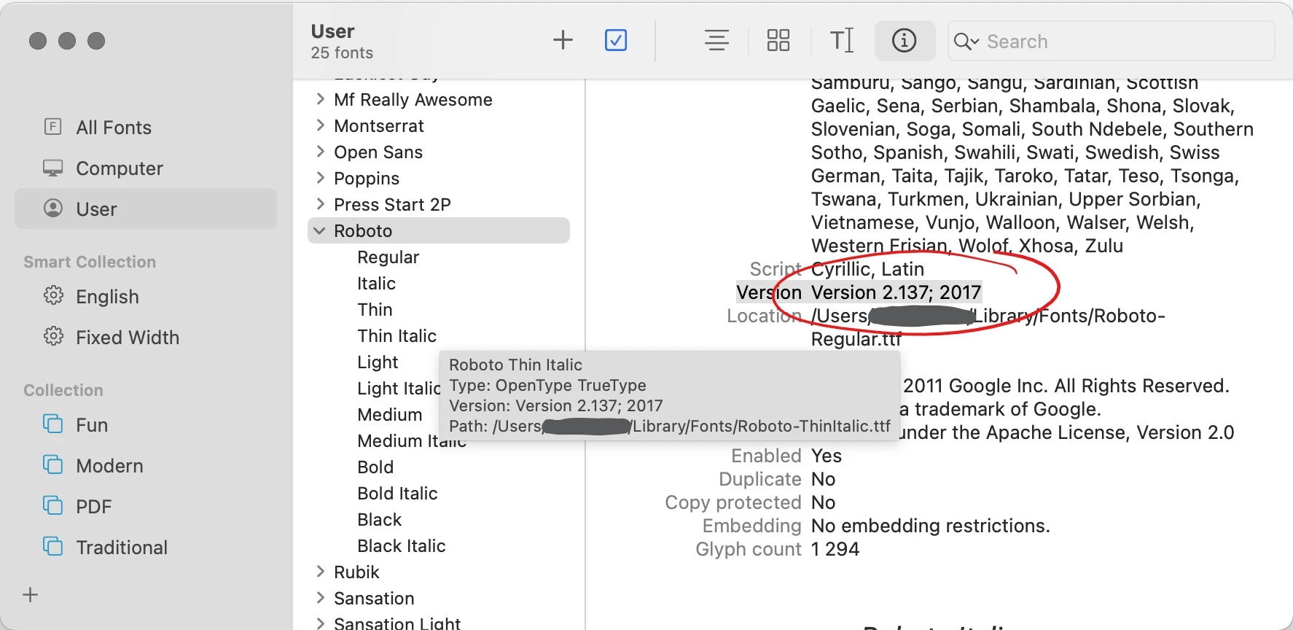Select Roboto Medium style

coord(390,415)
